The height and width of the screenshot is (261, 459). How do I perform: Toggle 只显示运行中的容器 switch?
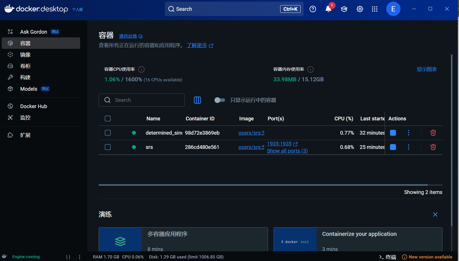point(220,100)
